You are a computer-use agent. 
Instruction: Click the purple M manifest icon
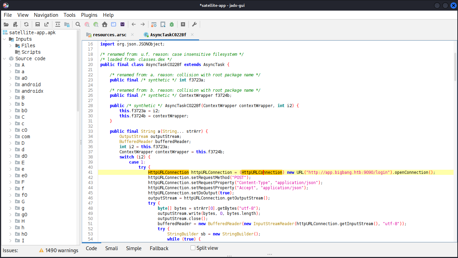coord(122,24)
